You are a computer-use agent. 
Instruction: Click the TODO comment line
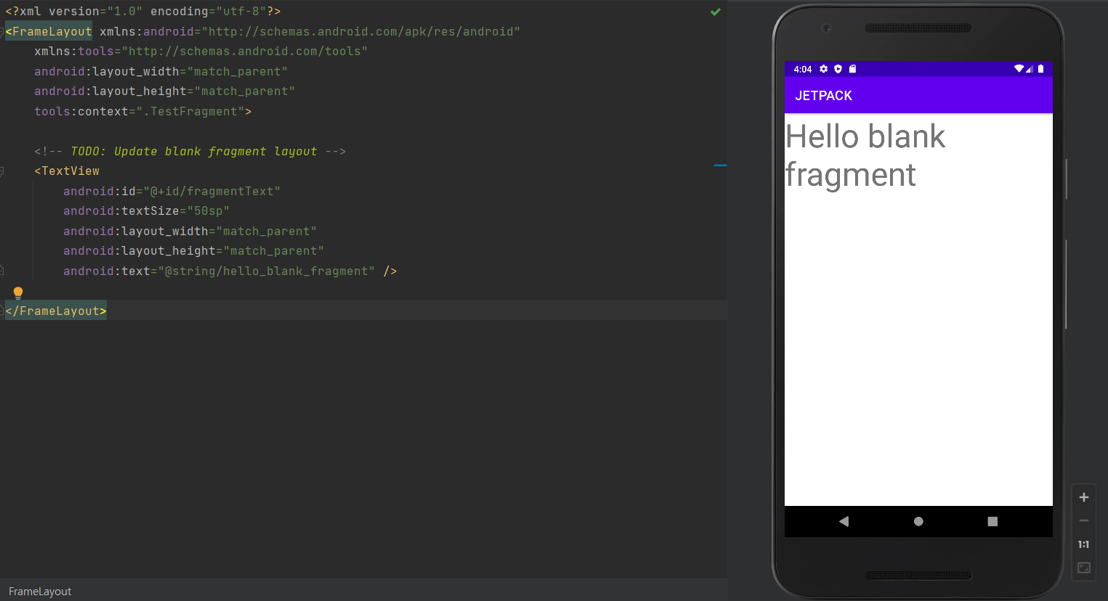pyautogui.click(x=190, y=152)
